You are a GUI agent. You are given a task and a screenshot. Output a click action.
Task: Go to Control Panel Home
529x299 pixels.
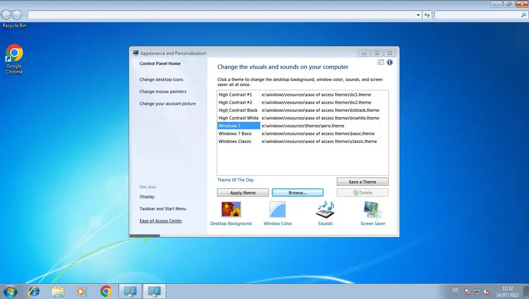click(x=160, y=63)
